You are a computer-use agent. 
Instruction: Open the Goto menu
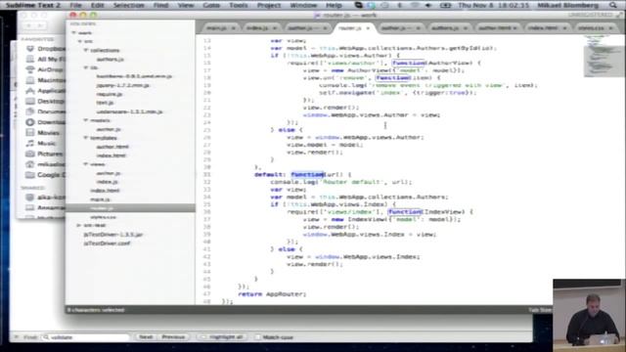[211, 6]
